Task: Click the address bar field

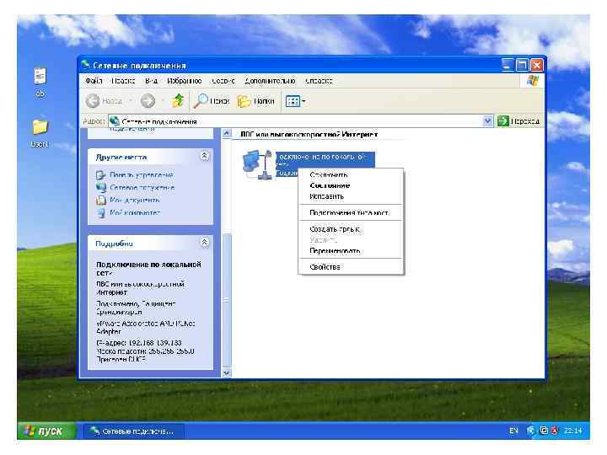Action: click(296, 121)
